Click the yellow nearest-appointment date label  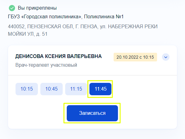(x=135, y=57)
